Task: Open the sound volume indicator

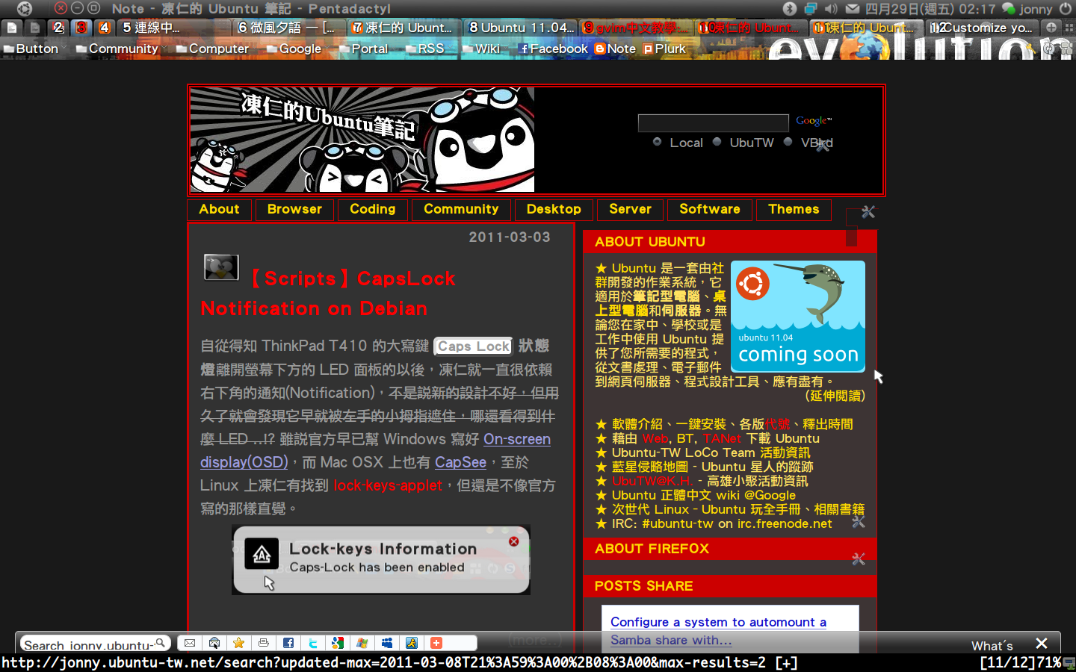Action: coord(832,8)
